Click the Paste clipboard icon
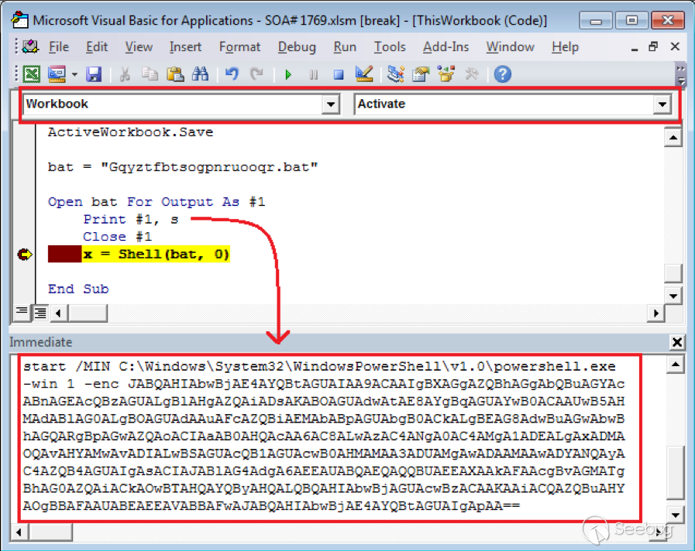Viewport: 695px width, 551px height. coord(175,74)
